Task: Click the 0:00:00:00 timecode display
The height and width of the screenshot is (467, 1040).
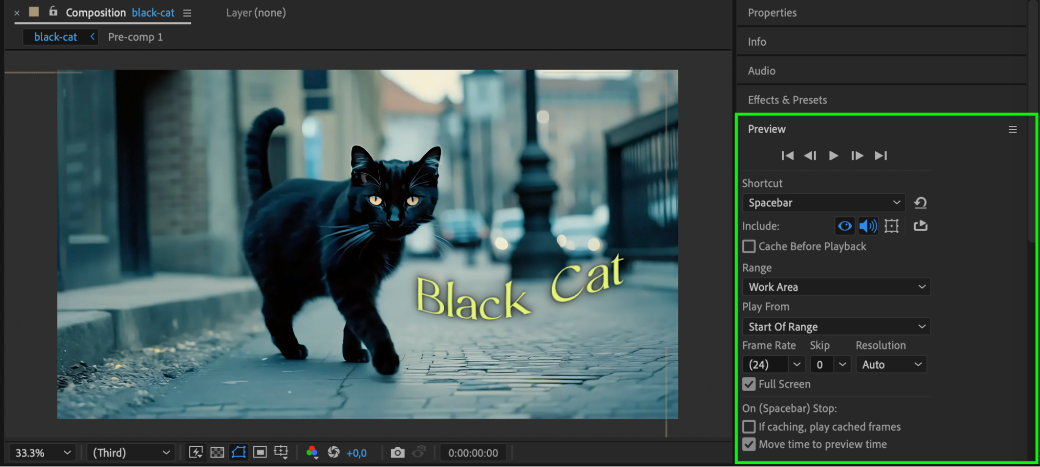Action: click(x=473, y=452)
